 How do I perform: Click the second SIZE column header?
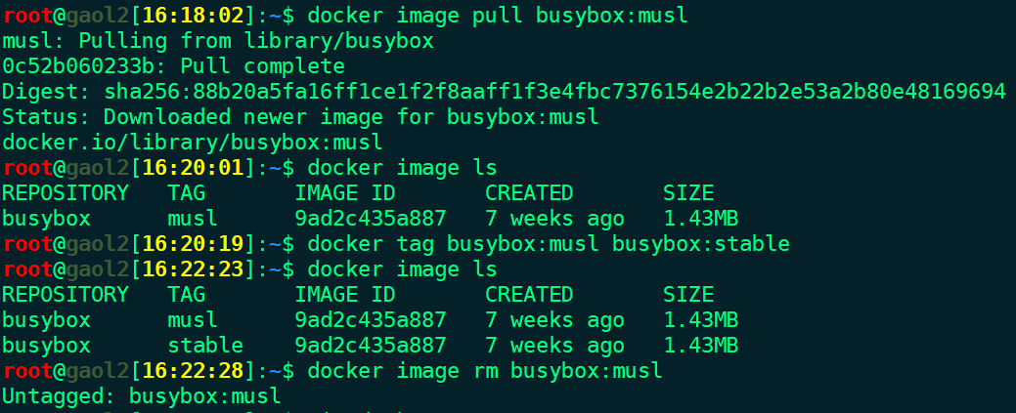click(688, 295)
